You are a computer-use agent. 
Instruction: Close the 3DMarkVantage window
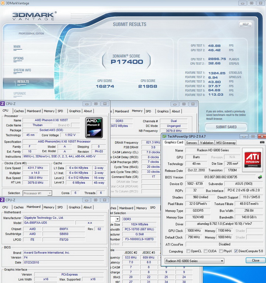pos(260,3)
